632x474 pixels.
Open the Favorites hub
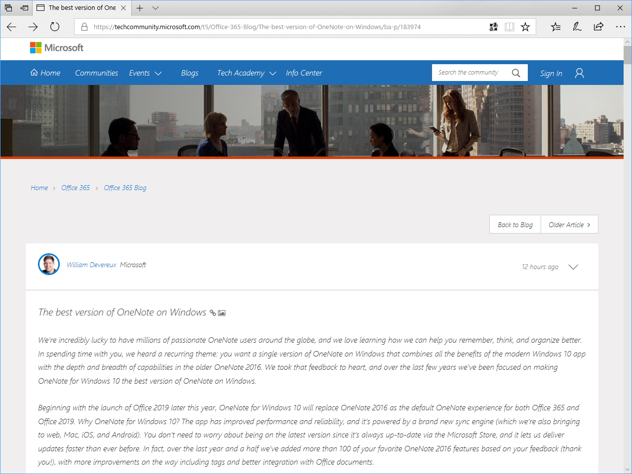pyautogui.click(x=555, y=27)
